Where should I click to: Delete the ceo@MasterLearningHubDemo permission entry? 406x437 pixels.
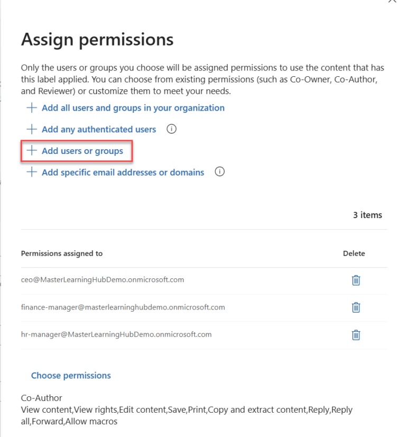(x=356, y=280)
